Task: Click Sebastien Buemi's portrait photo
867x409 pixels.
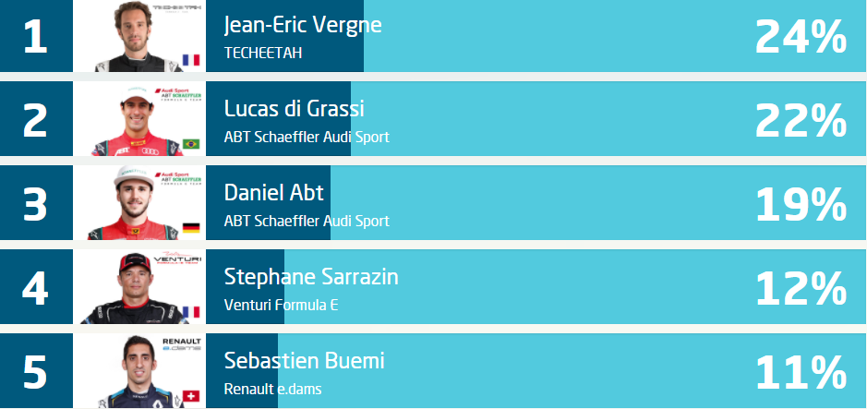Action: [x=139, y=370]
